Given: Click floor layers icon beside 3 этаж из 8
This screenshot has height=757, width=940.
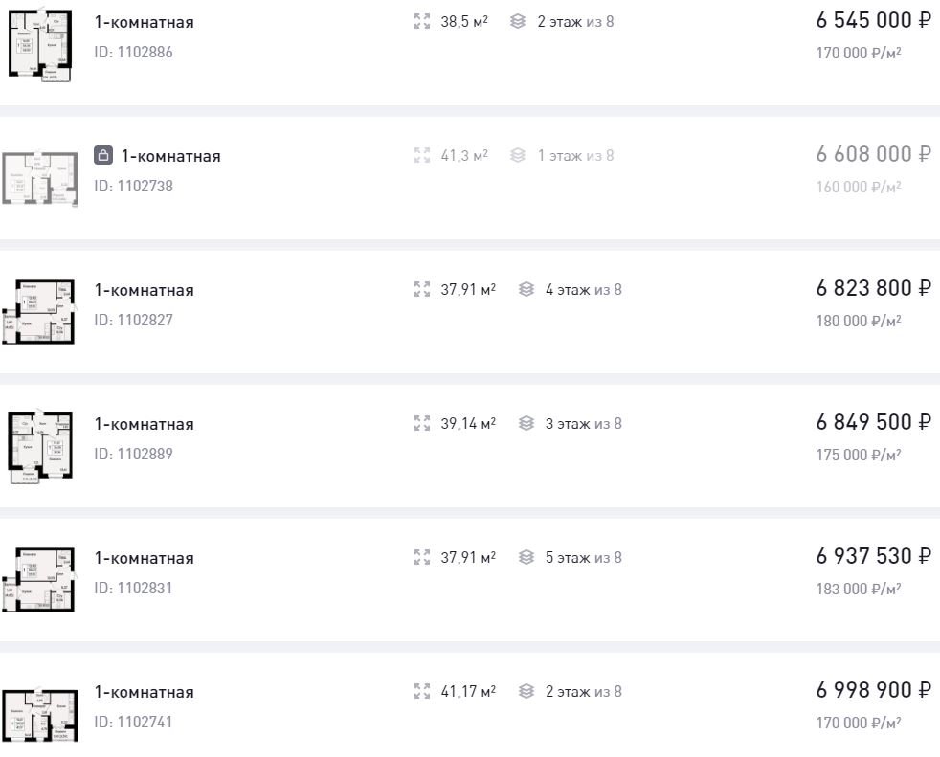Looking at the screenshot, I should coord(526,423).
